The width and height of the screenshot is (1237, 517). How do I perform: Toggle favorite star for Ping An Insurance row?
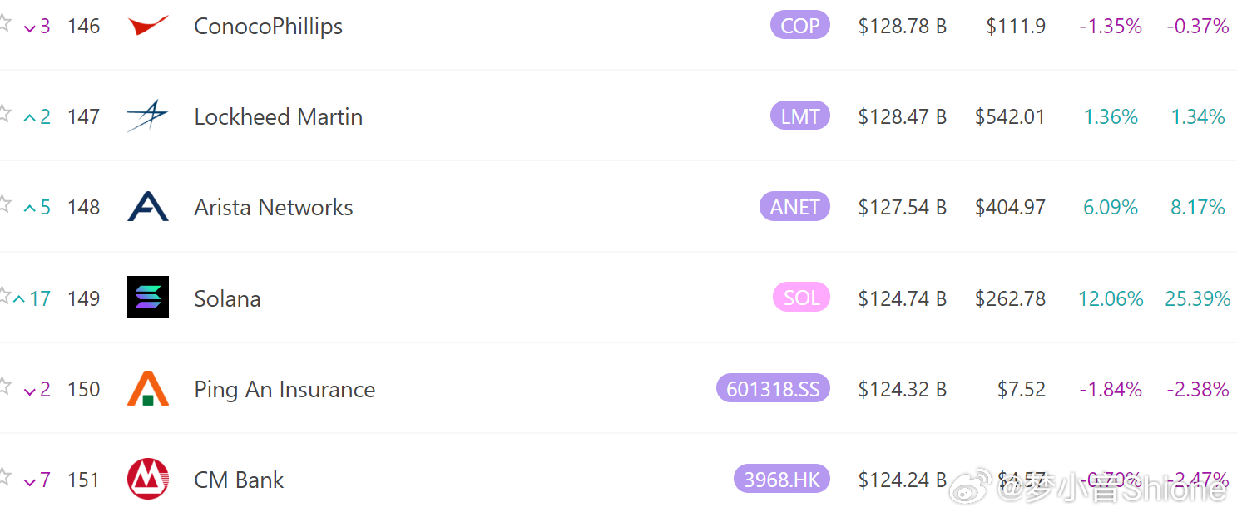click(x=4, y=386)
